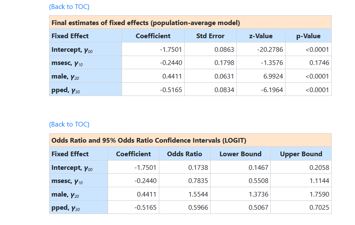Click the intercept upper bound 0.2058
The height and width of the screenshot is (225, 355).
[319, 168]
